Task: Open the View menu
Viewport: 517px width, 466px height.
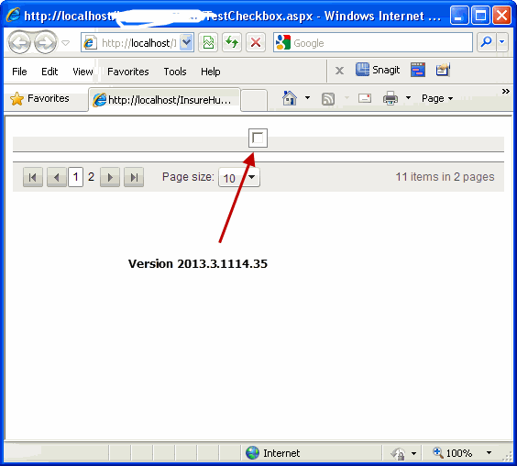Action: 82,72
